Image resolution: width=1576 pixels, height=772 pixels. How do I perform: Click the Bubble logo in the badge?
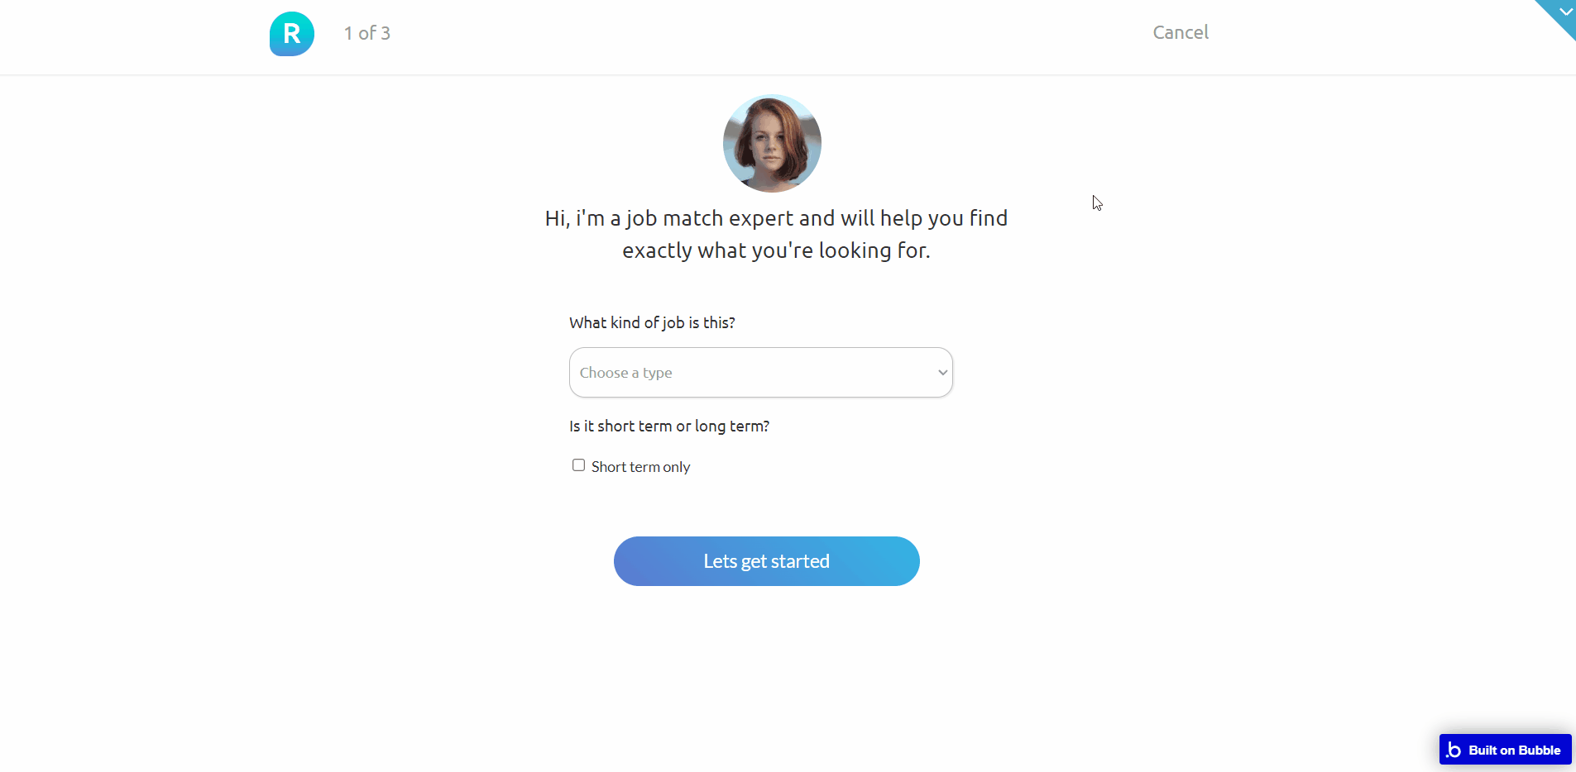coord(1454,750)
